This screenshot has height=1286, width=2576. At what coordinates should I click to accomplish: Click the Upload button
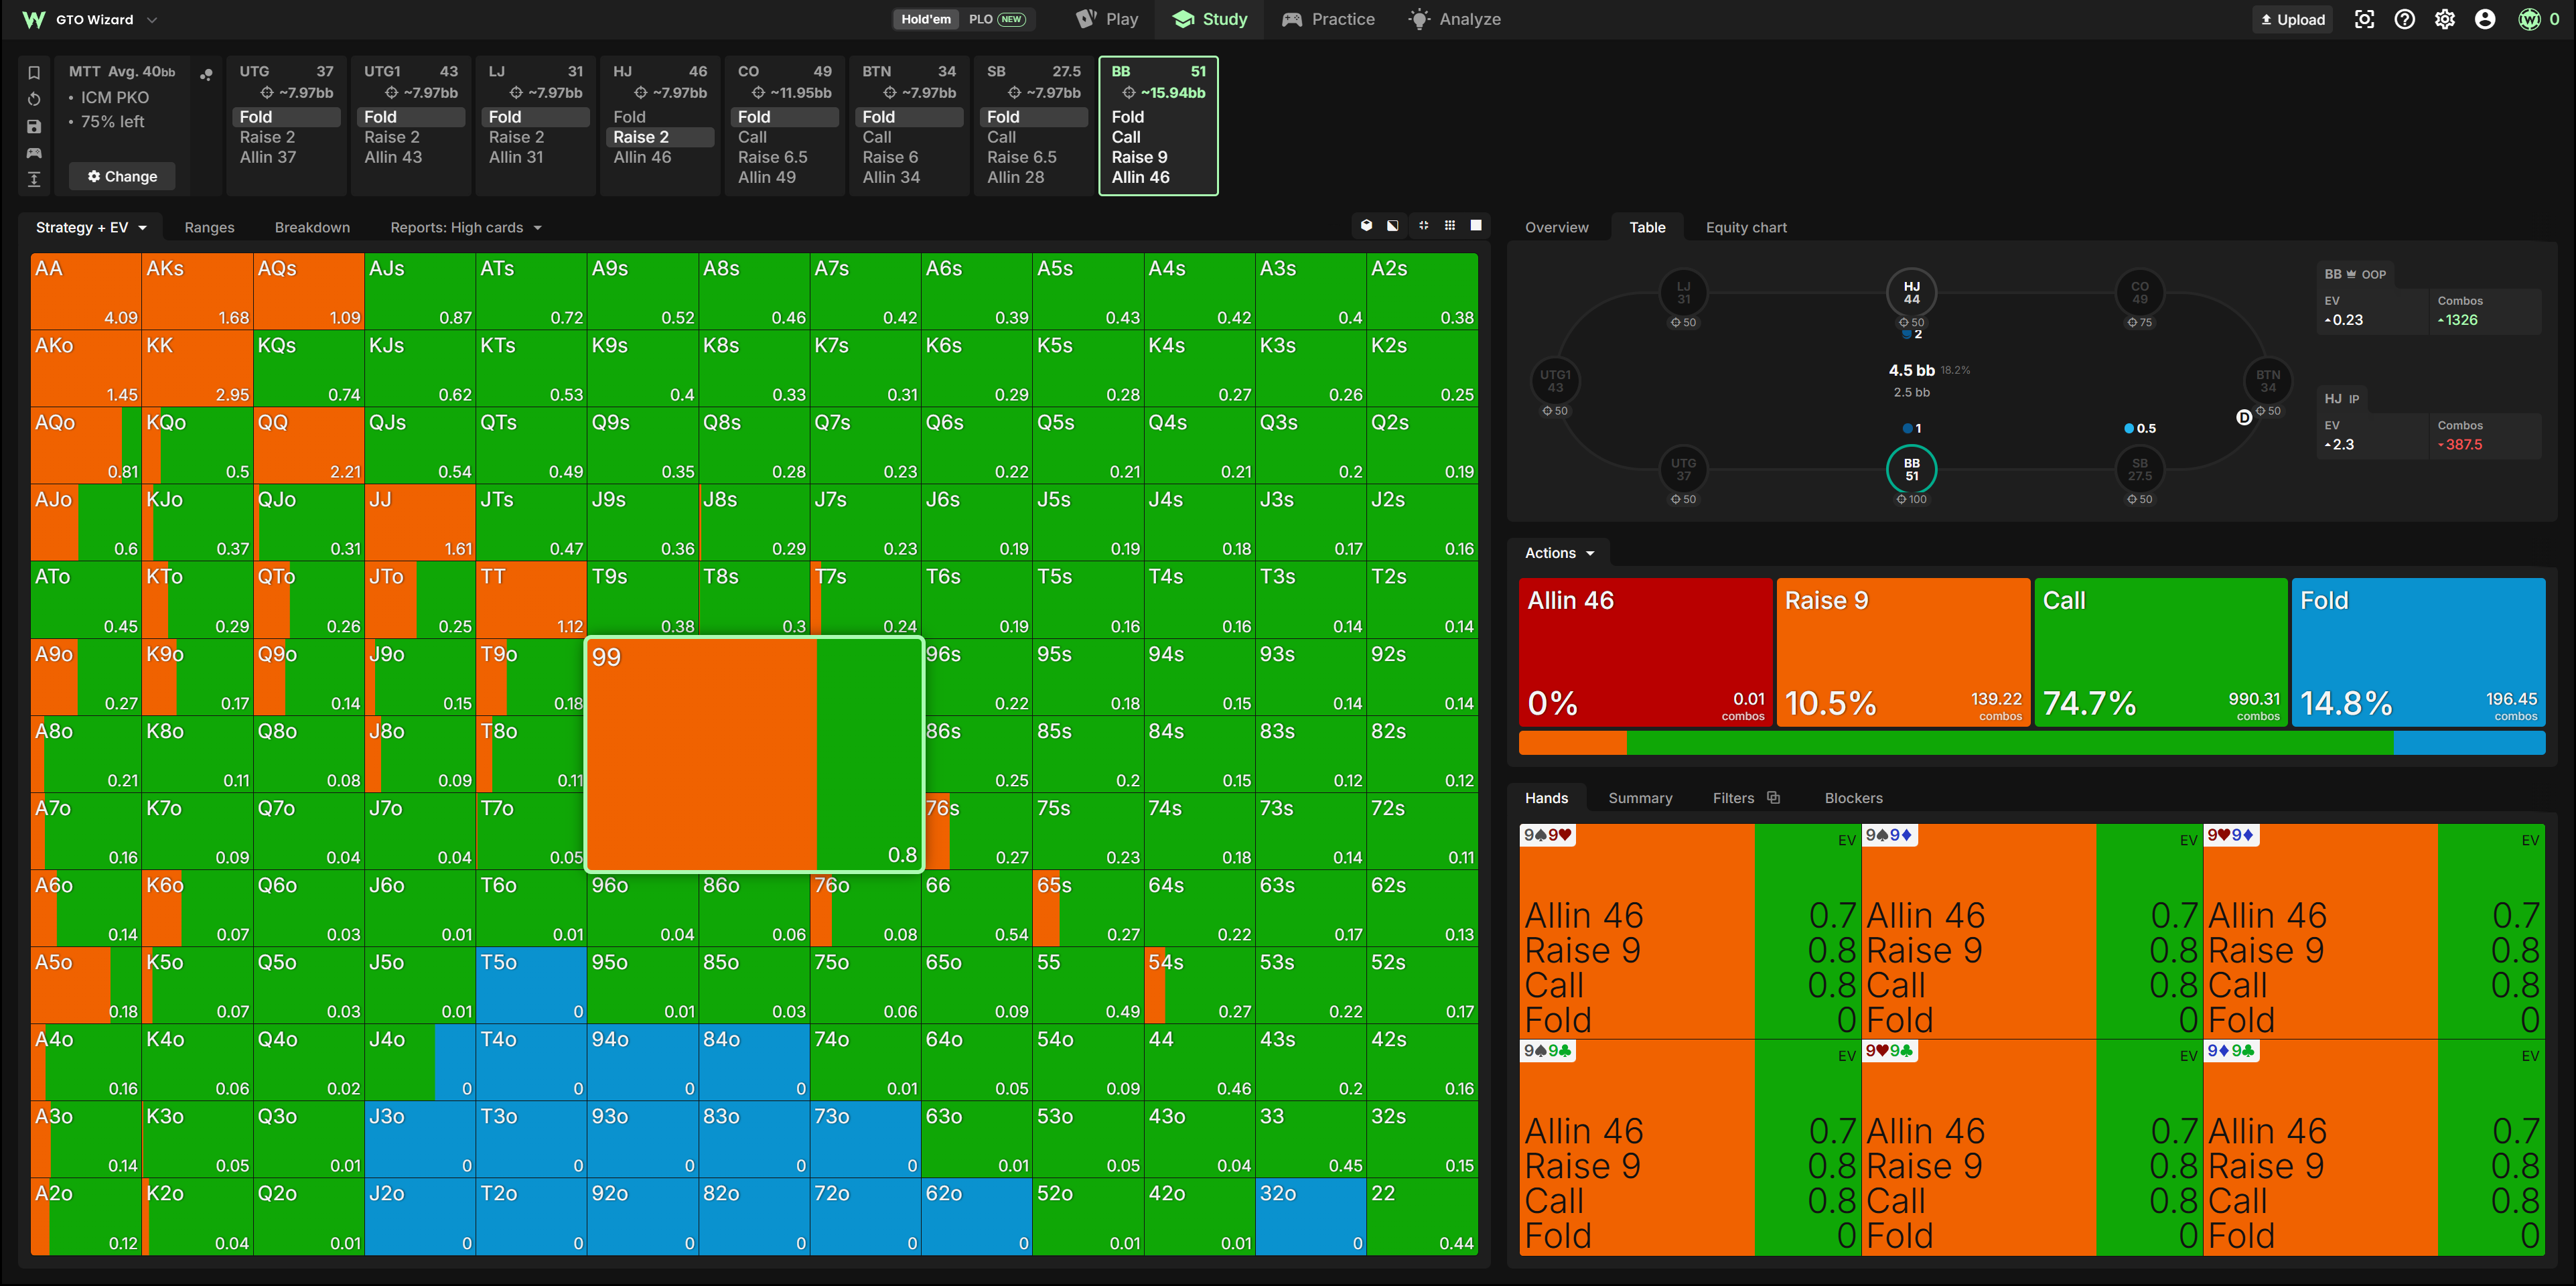tap(2292, 19)
